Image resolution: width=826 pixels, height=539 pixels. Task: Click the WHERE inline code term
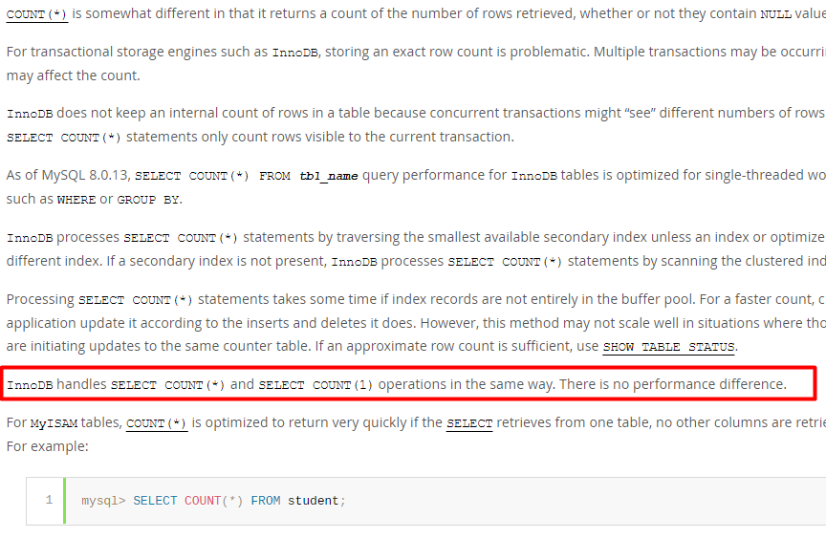76,200
